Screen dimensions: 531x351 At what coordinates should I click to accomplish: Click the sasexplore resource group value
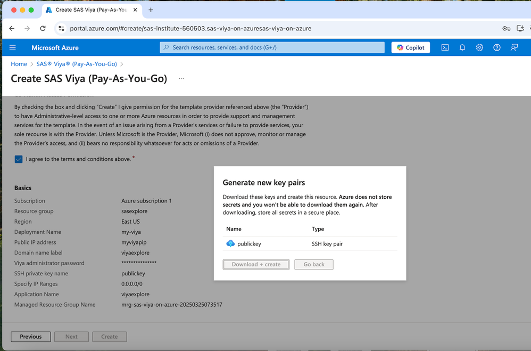(135, 211)
